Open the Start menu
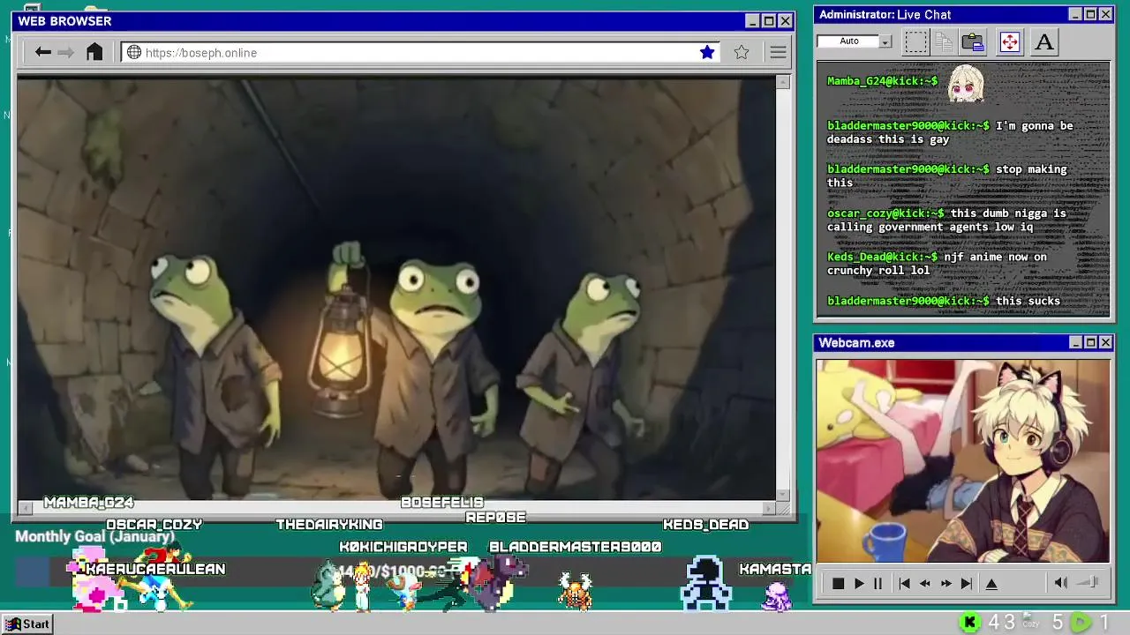The image size is (1130, 635). click(x=28, y=624)
